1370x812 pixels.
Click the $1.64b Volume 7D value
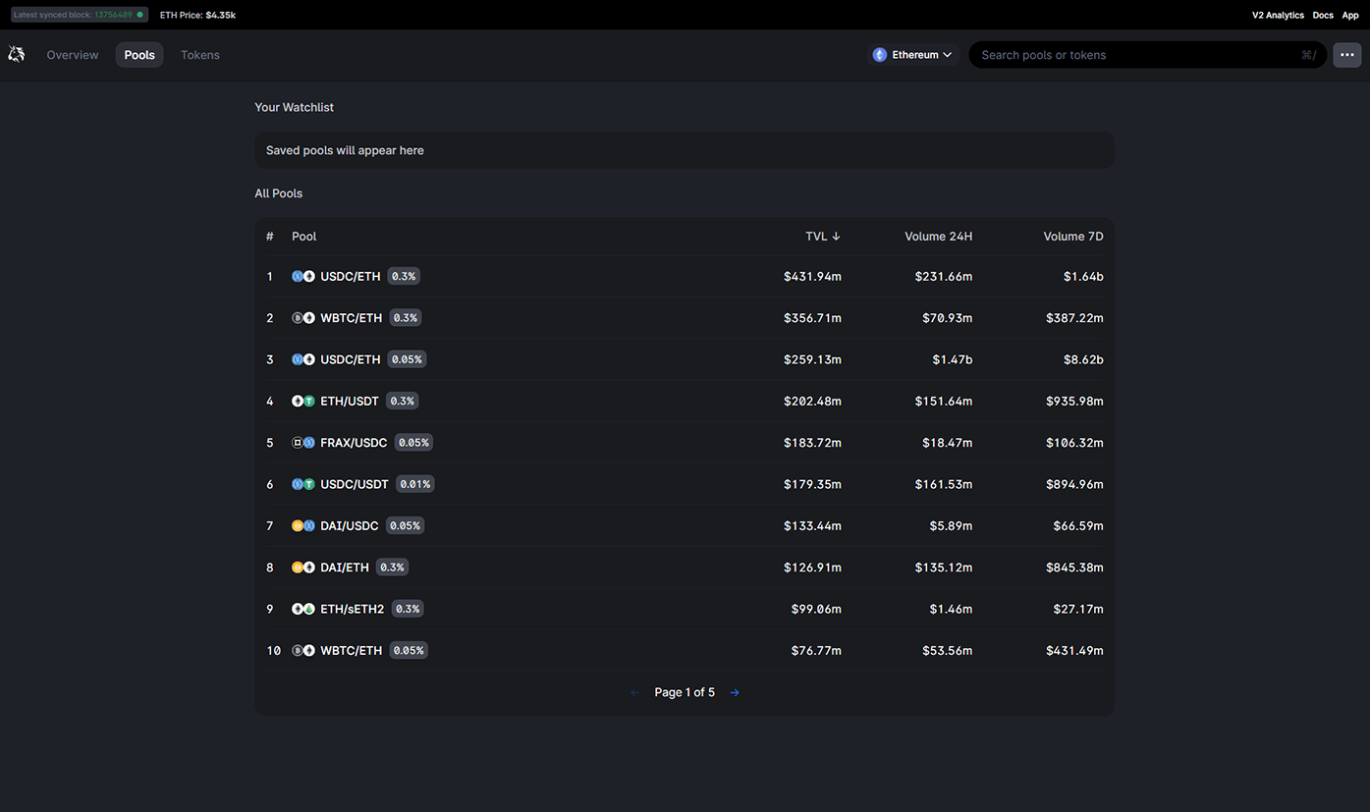tap(1083, 277)
